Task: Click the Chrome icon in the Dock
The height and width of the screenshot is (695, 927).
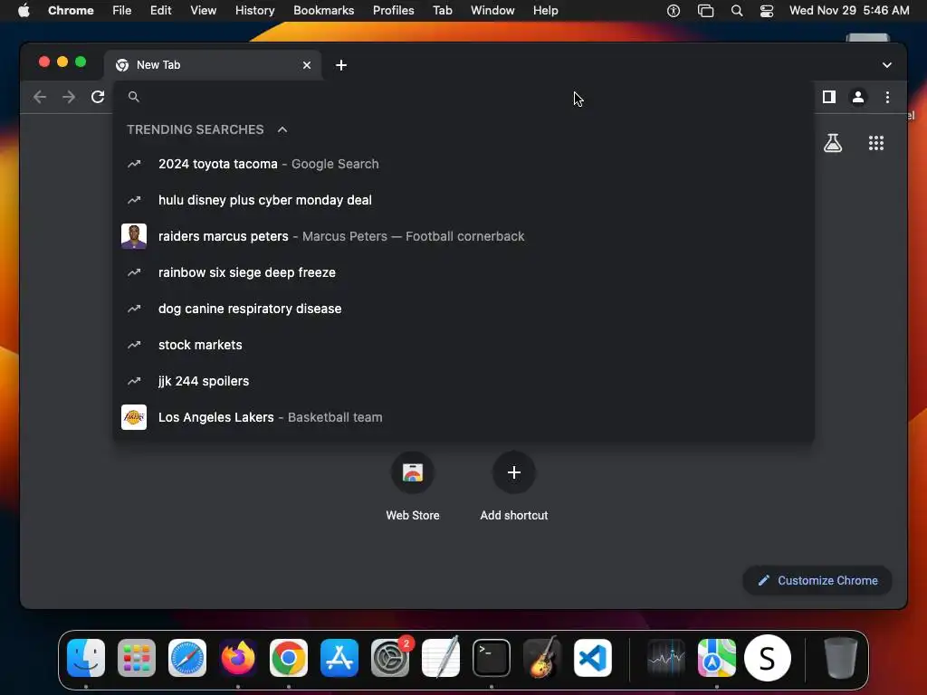Action: point(289,658)
